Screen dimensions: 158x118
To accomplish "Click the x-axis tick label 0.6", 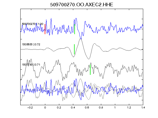I will [x=87, y=108].
